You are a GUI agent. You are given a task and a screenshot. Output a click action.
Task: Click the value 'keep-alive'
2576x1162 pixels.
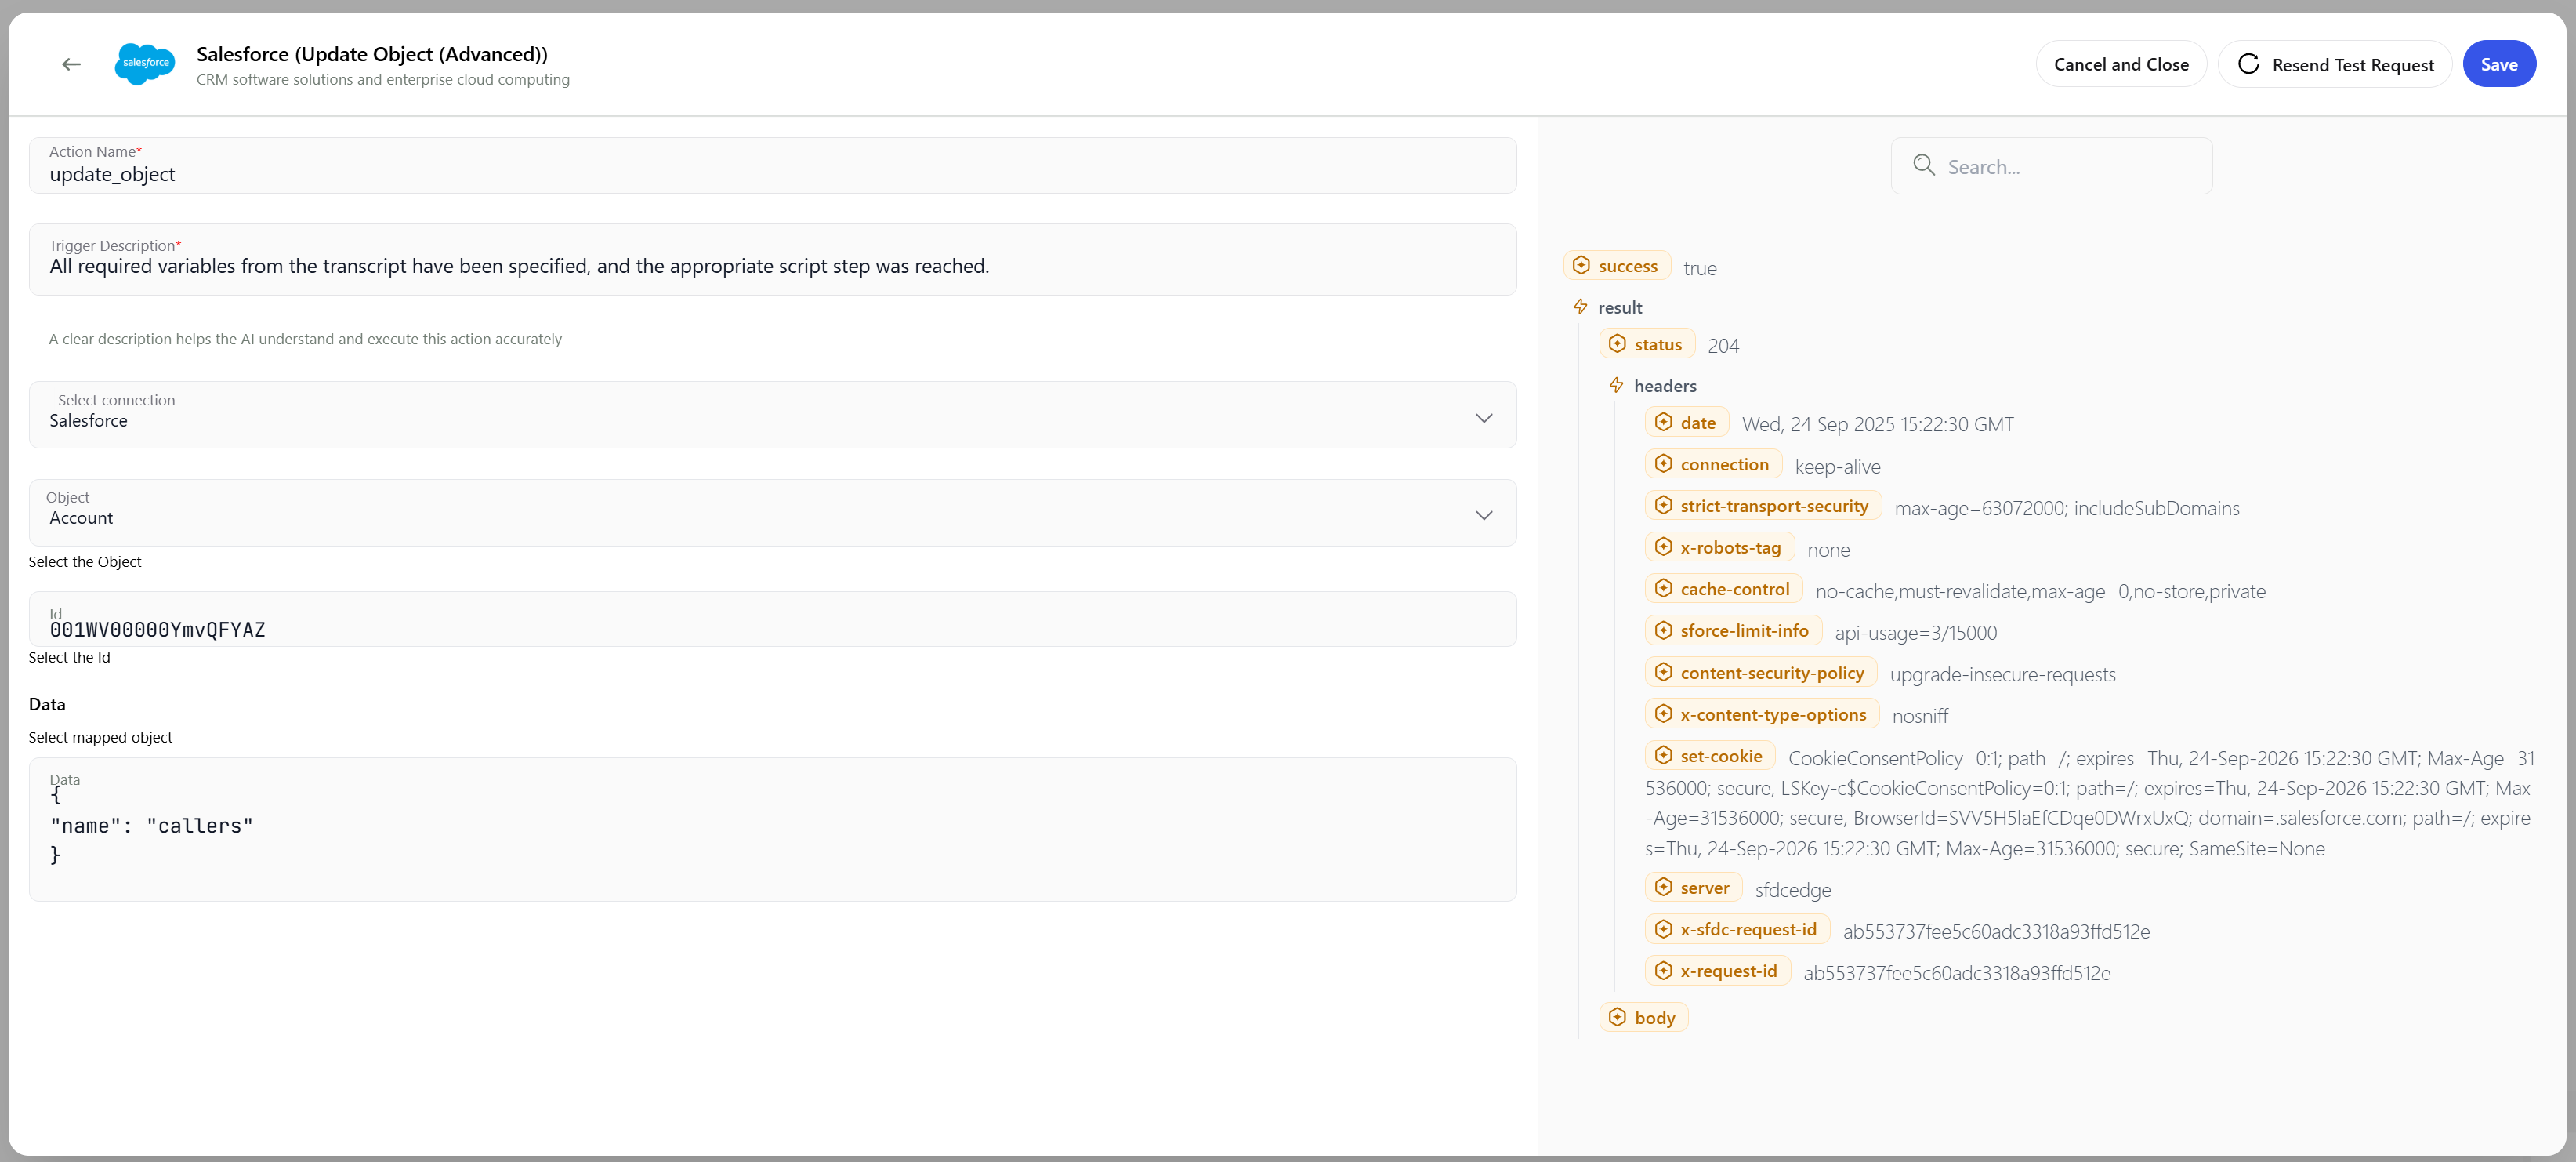pos(1837,467)
